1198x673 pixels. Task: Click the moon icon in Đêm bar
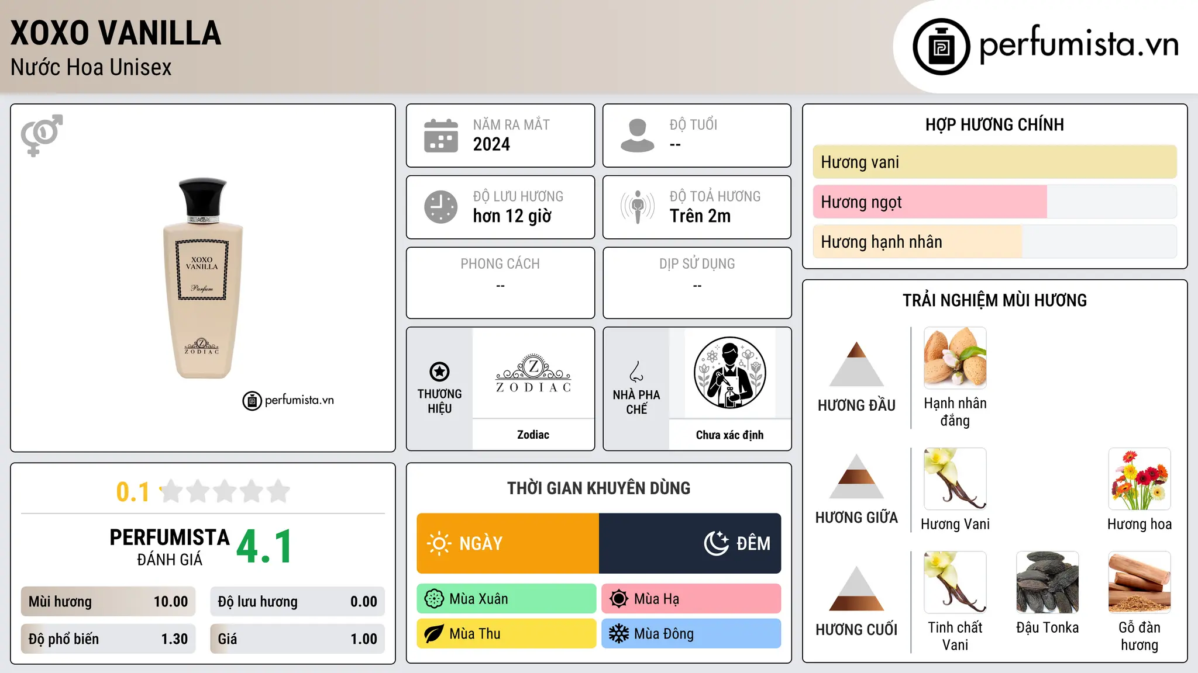[717, 543]
